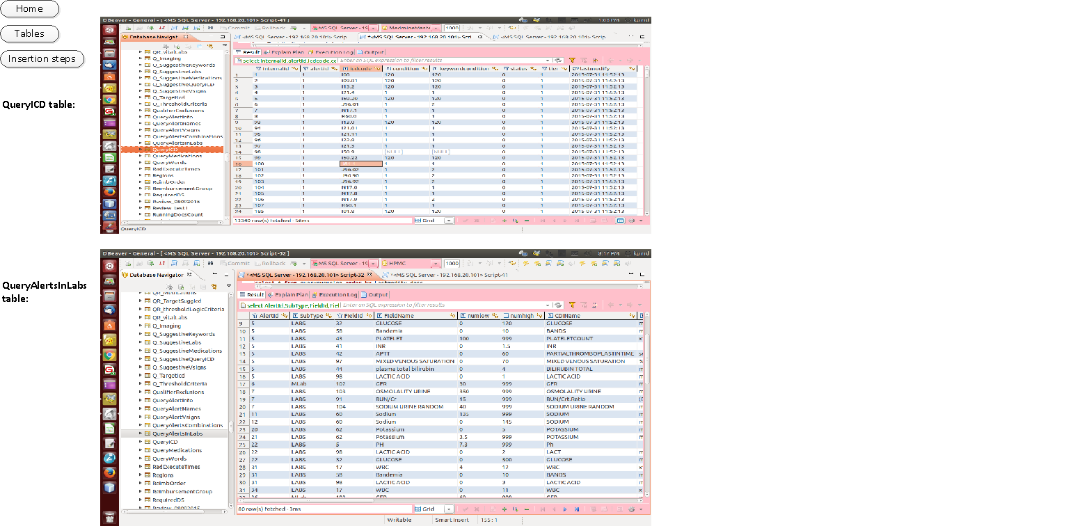Screen dimensions: 1073x526
Task: Click the Insertion steps button
Action: pyautogui.click(x=42, y=58)
